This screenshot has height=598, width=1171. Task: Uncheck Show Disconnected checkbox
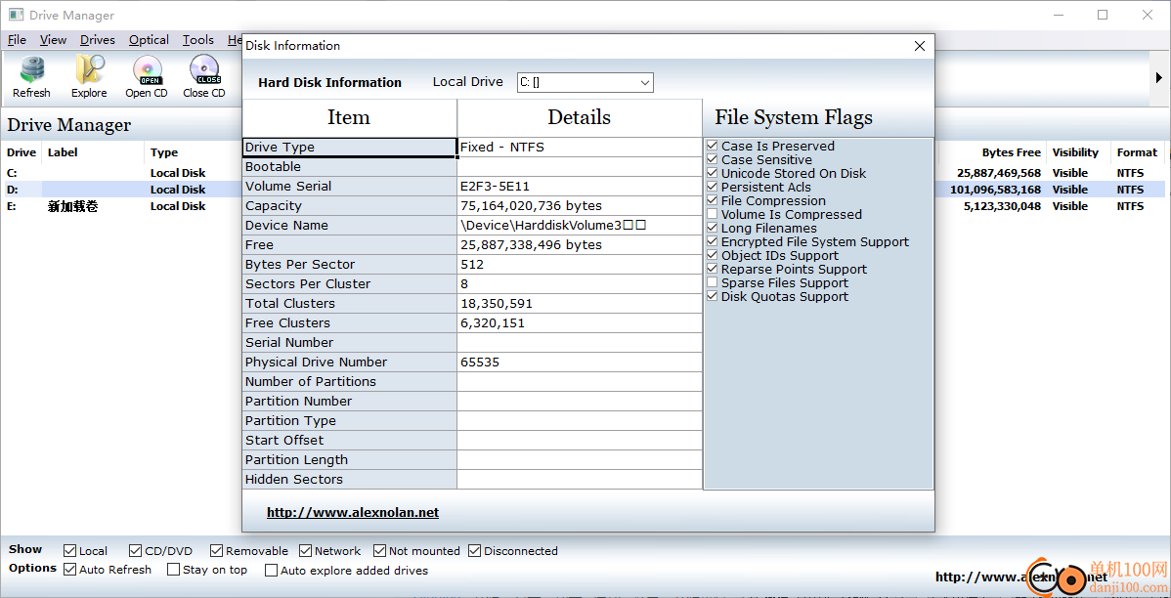coord(475,551)
